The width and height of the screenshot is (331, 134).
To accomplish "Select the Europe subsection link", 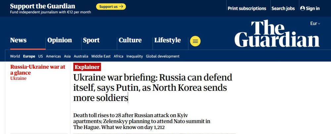I will 29,56.
